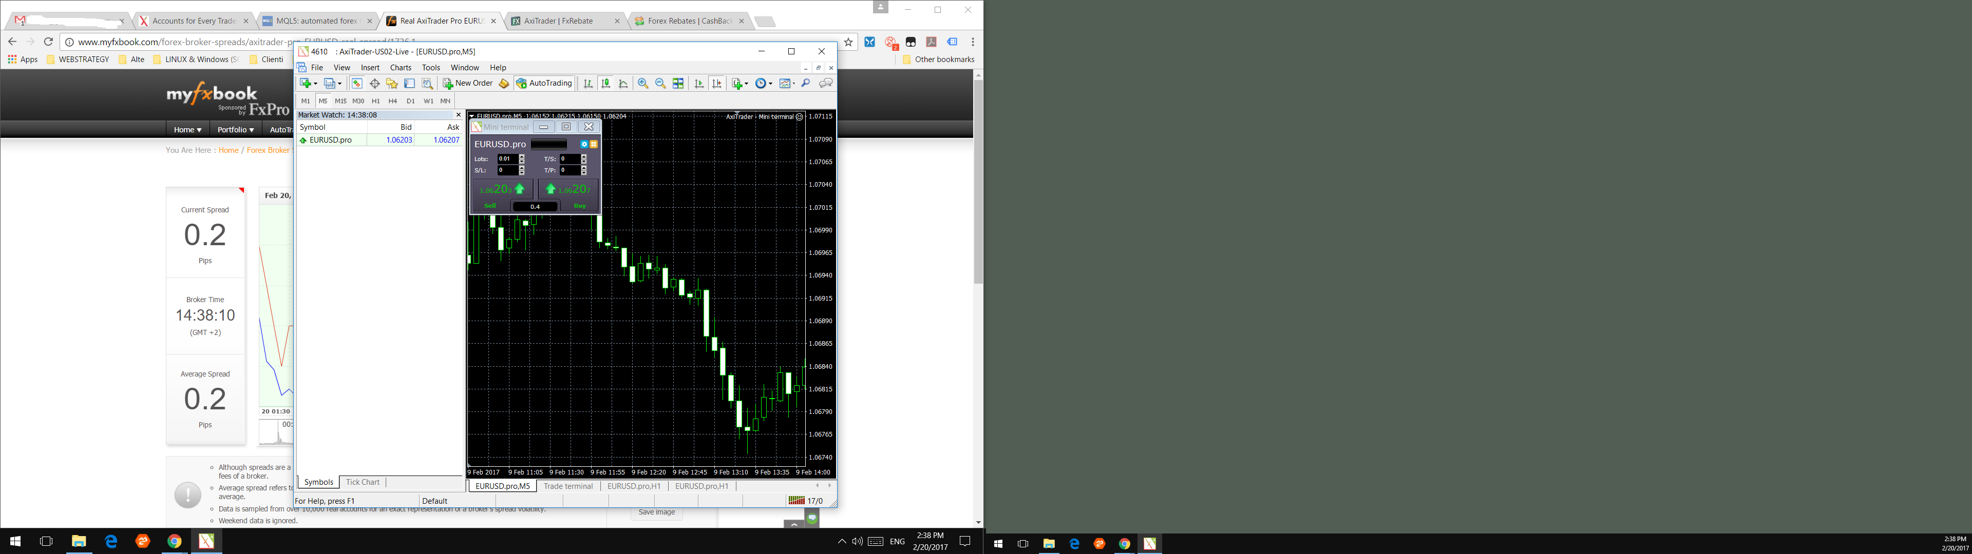1972x554 pixels.
Task: Open the New Chart toolbar button
Action: (x=306, y=84)
